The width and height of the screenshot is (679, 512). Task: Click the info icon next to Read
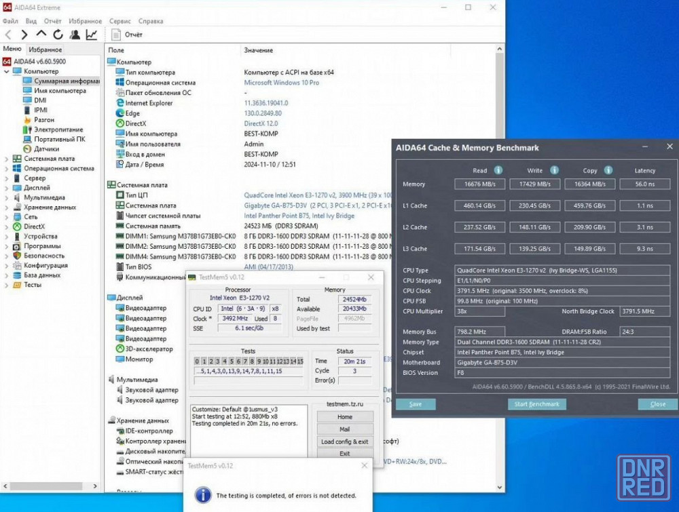pyautogui.click(x=498, y=170)
